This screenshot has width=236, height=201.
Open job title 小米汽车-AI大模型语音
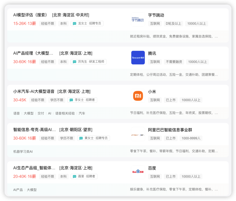click(x=34, y=91)
